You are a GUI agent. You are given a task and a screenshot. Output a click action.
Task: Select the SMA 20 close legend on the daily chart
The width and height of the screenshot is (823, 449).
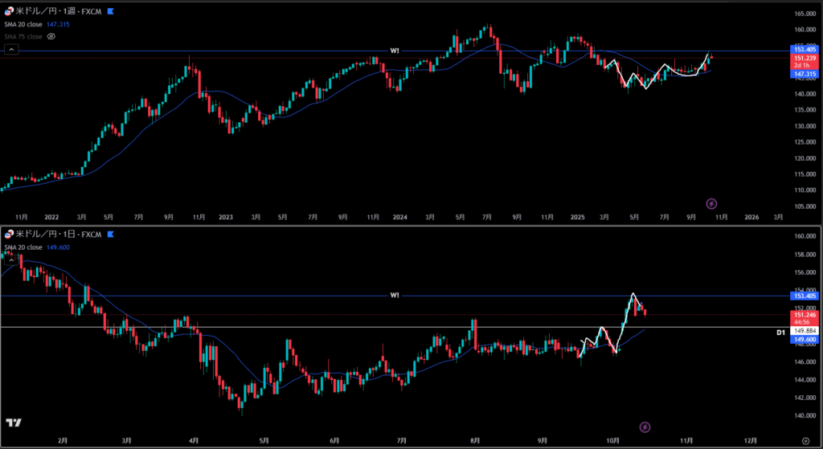click(x=24, y=247)
